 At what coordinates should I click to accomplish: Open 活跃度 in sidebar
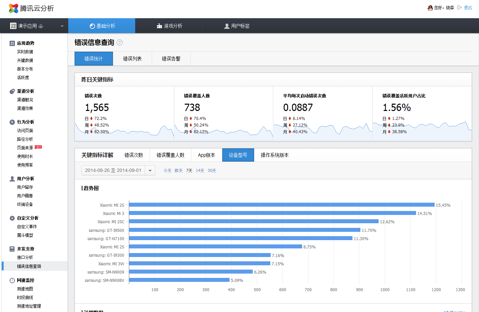click(23, 78)
